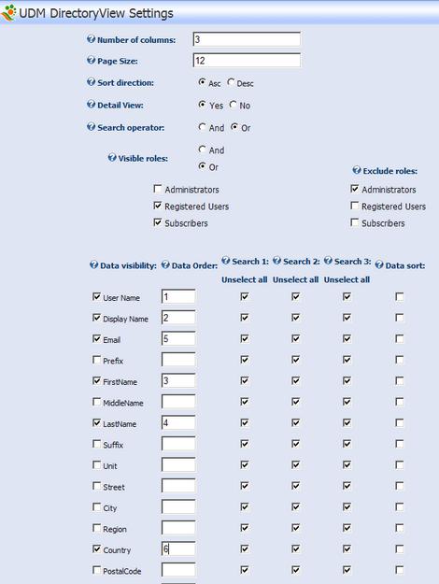Click help icon next to Data sort

pos(379,264)
